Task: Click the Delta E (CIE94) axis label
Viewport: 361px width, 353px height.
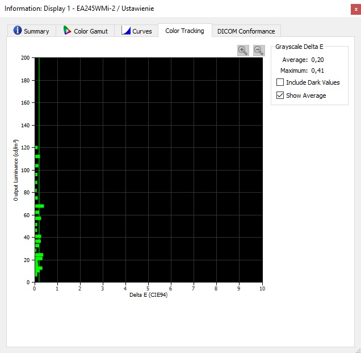Action: pos(149,295)
